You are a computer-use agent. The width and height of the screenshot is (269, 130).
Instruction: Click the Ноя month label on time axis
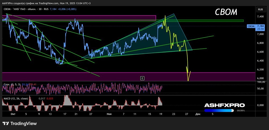pyautogui.click(x=109, y=114)
